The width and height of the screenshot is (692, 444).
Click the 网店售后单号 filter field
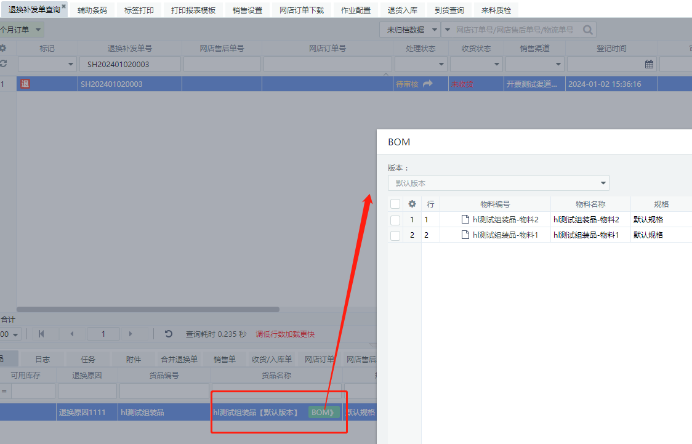tap(222, 64)
